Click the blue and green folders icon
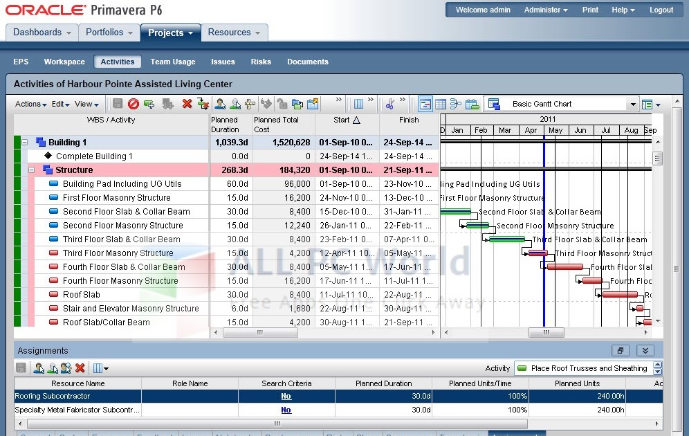 [x=297, y=105]
